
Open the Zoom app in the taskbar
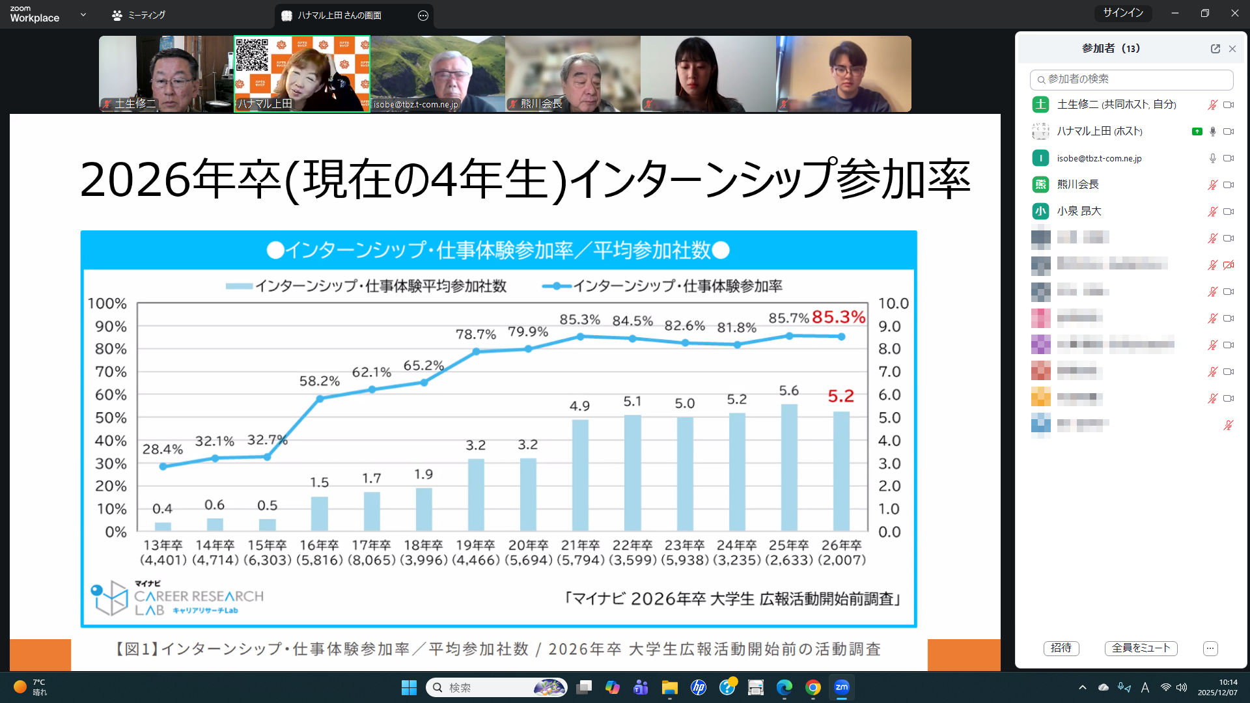click(x=842, y=687)
